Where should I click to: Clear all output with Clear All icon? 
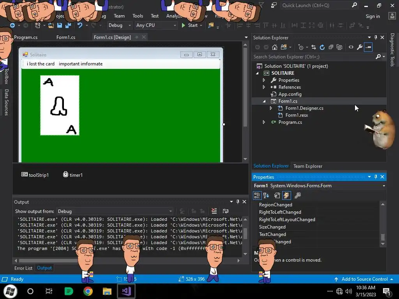point(214,211)
